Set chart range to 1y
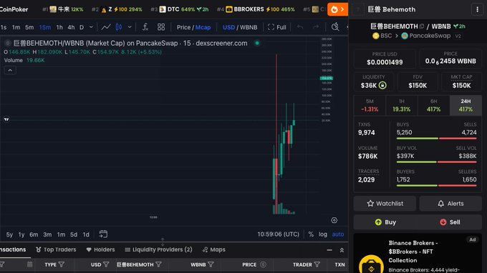This screenshot has width=487, height=273. pos(21,234)
